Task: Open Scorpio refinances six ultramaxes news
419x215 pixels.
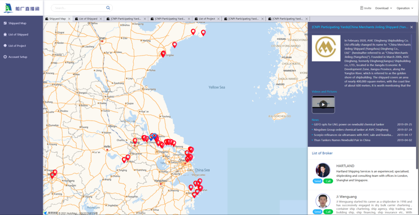Action: coord(353,135)
